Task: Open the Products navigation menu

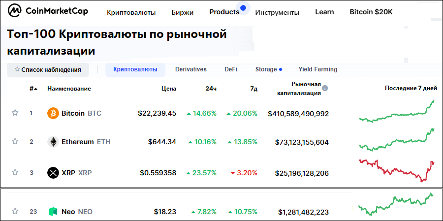Action: point(224,12)
